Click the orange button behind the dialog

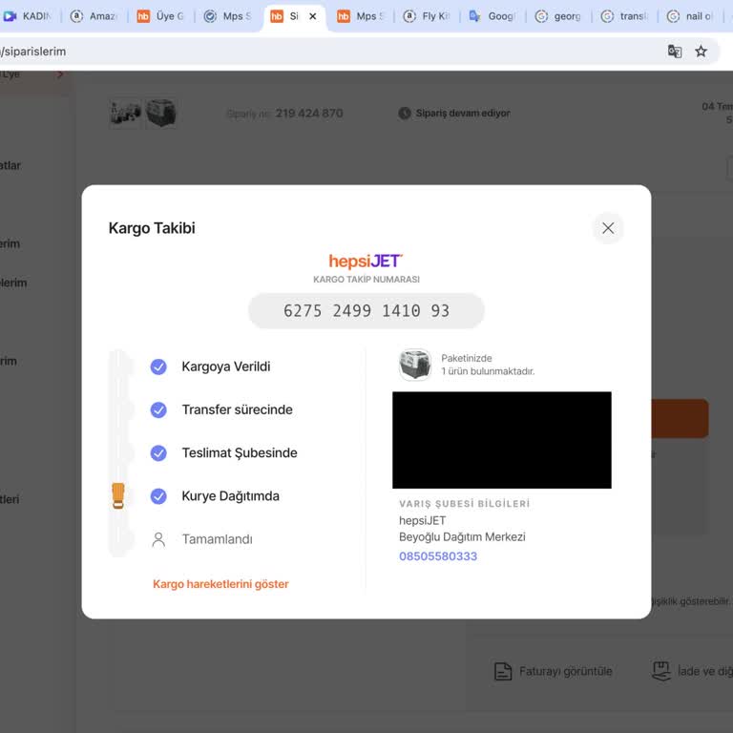tap(681, 418)
